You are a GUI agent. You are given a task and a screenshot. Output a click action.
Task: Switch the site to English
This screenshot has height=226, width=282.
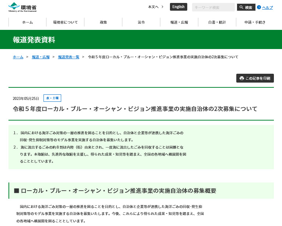(x=178, y=7)
